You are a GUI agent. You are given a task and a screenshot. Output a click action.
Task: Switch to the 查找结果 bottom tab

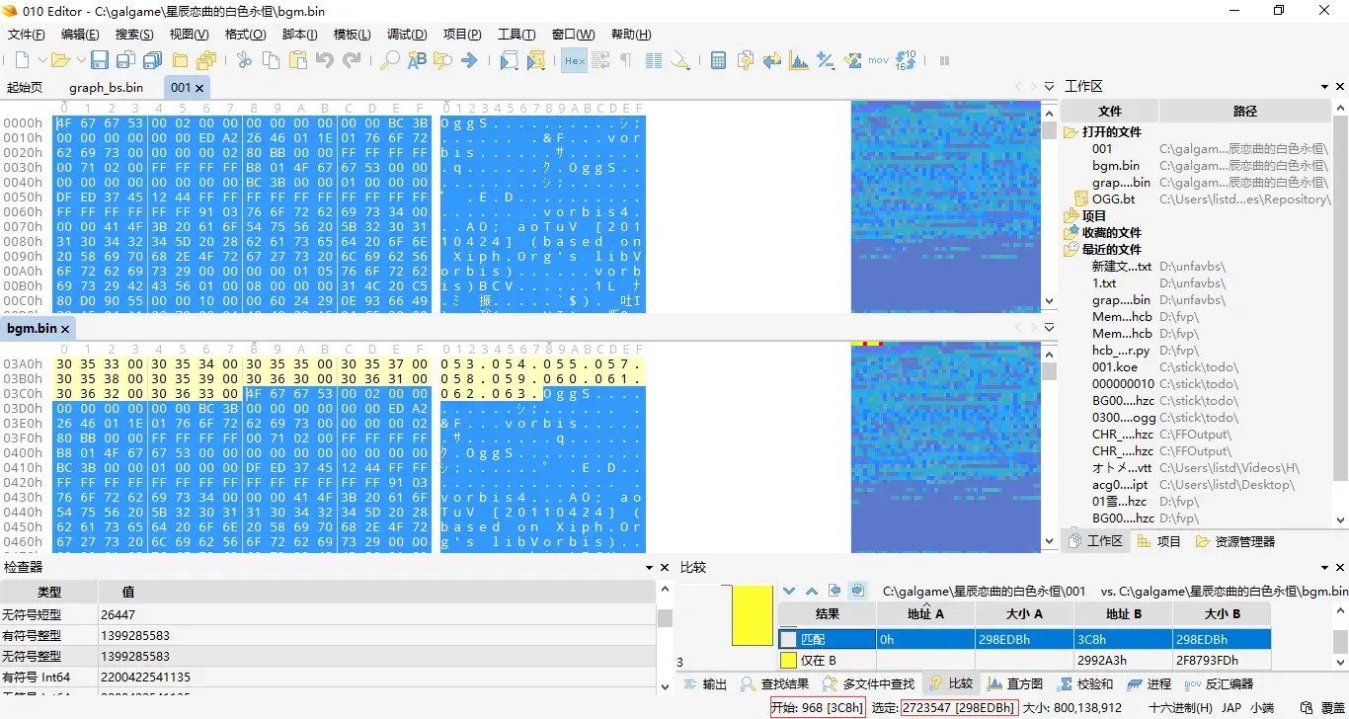(775, 683)
